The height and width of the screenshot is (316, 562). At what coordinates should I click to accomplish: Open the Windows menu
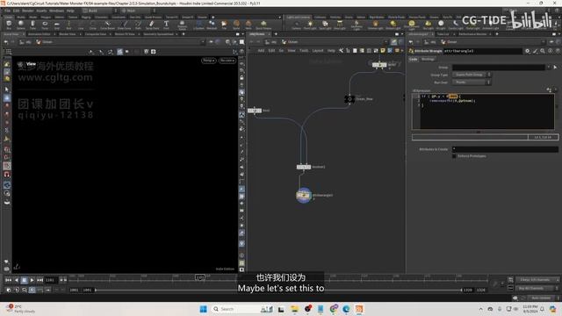point(56,11)
